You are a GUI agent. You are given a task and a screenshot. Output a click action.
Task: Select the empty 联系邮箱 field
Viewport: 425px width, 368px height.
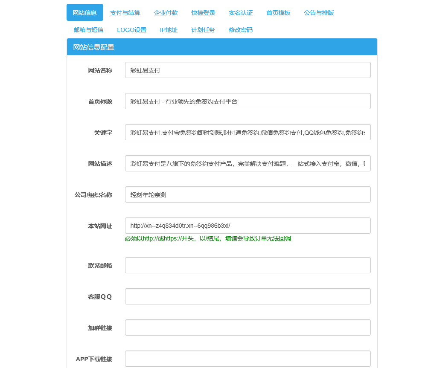(x=247, y=265)
